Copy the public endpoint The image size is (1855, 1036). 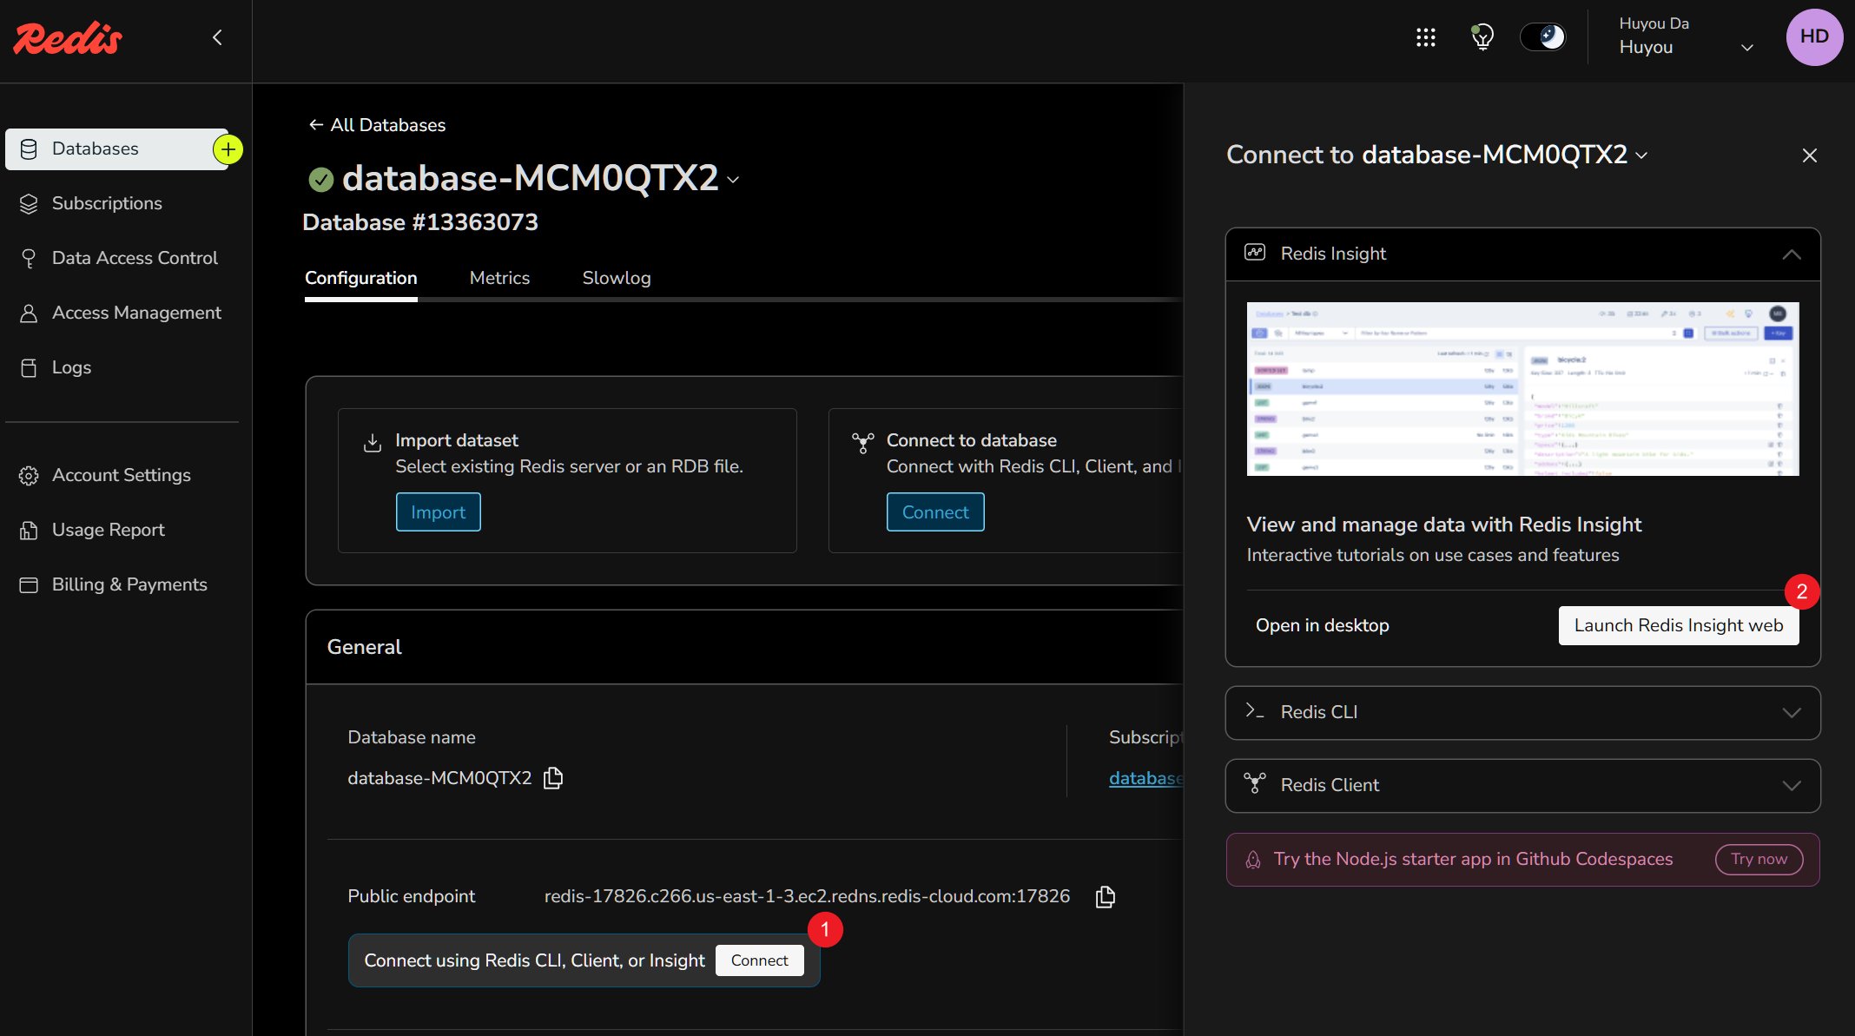[x=1105, y=897]
